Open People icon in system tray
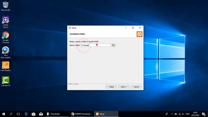Image resolution: width=208 pixels, height=117 pixels. (167, 114)
